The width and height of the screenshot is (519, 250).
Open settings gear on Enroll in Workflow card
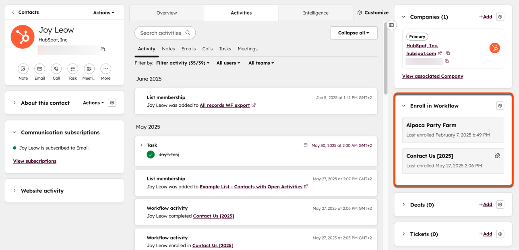(500, 105)
